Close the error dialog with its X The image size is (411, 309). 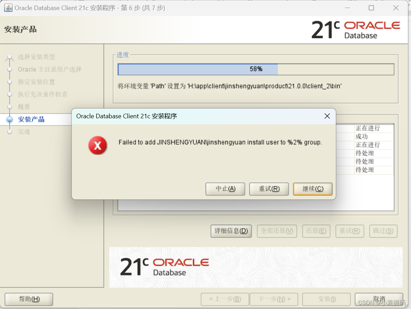327,116
